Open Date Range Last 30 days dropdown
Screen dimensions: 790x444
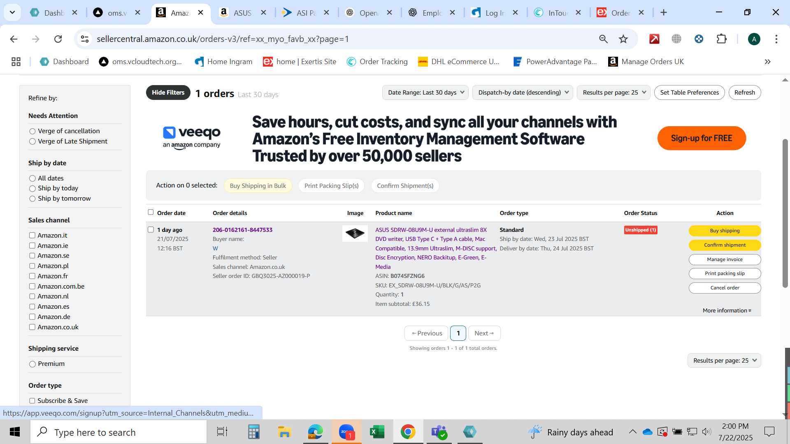coord(425,92)
